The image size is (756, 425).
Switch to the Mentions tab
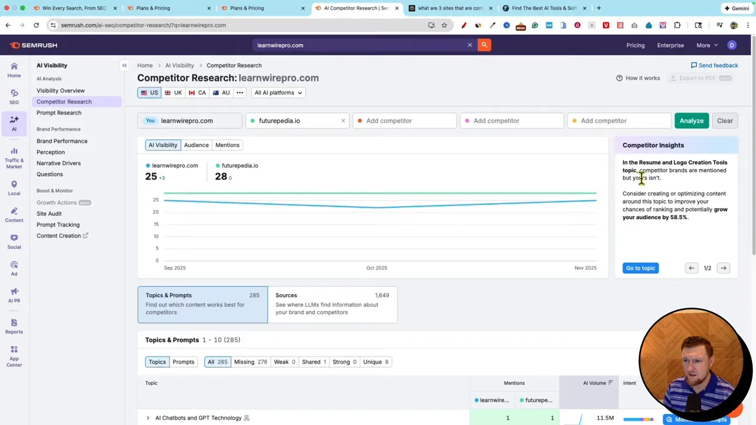click(227, 145)
